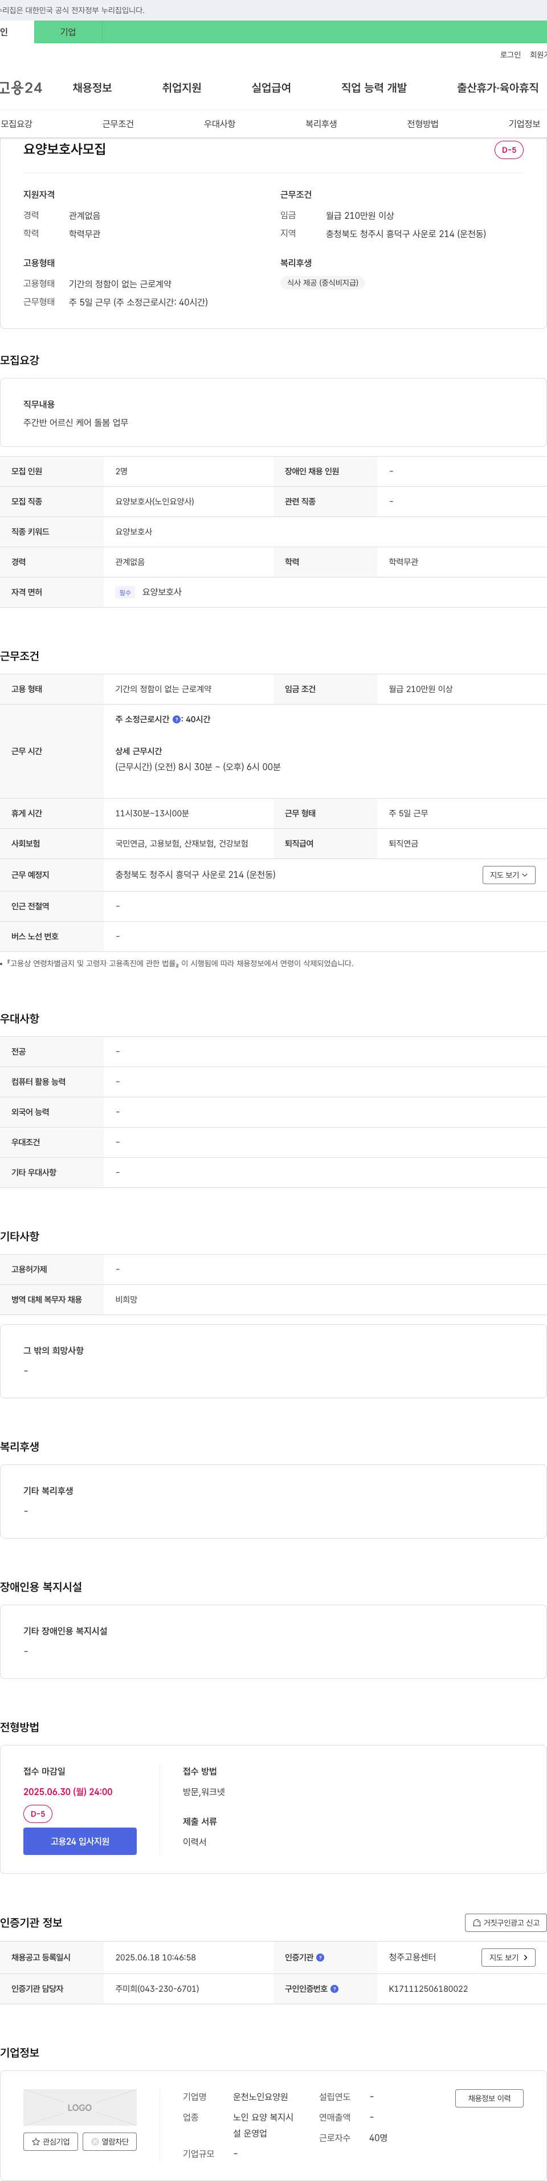
Task: Click the company LOGO placeholder image
Action: 80,2107
